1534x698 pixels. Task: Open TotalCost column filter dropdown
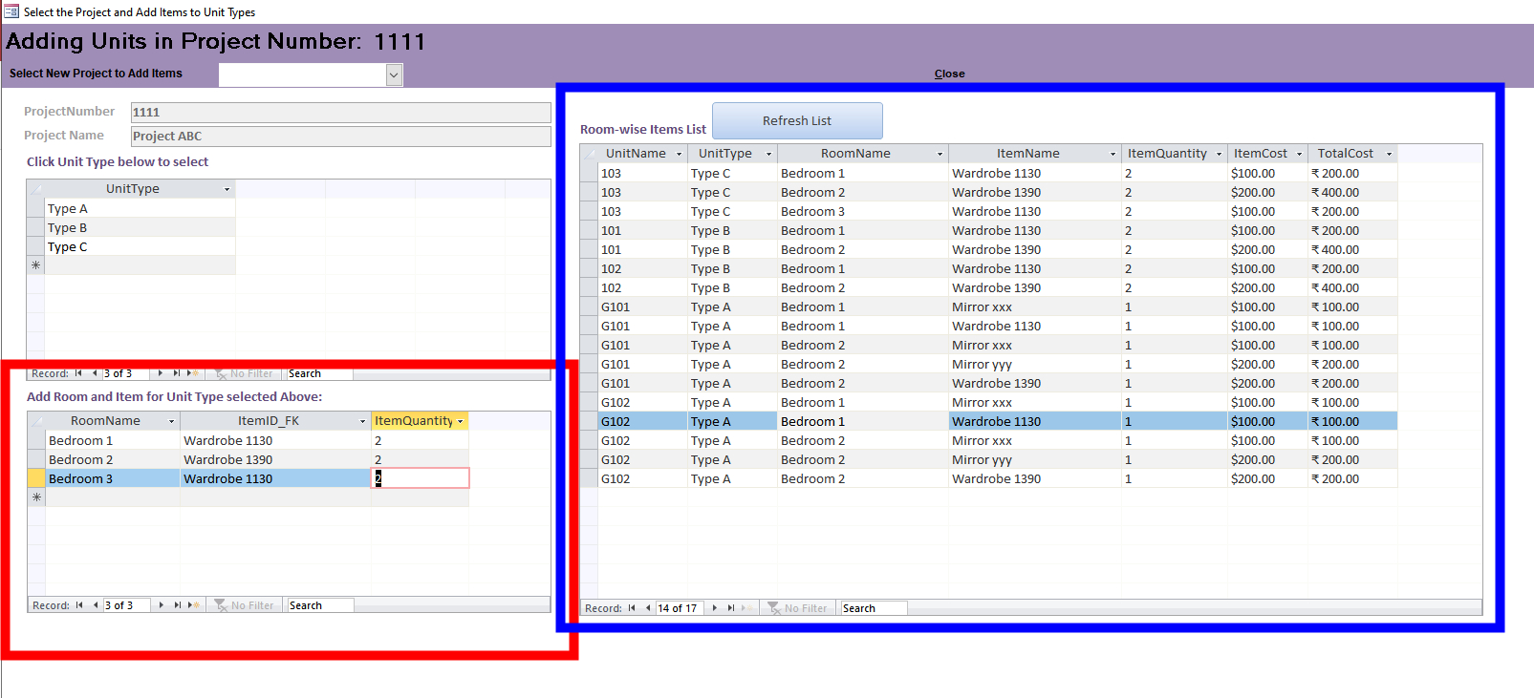(x=1389, y=154)
